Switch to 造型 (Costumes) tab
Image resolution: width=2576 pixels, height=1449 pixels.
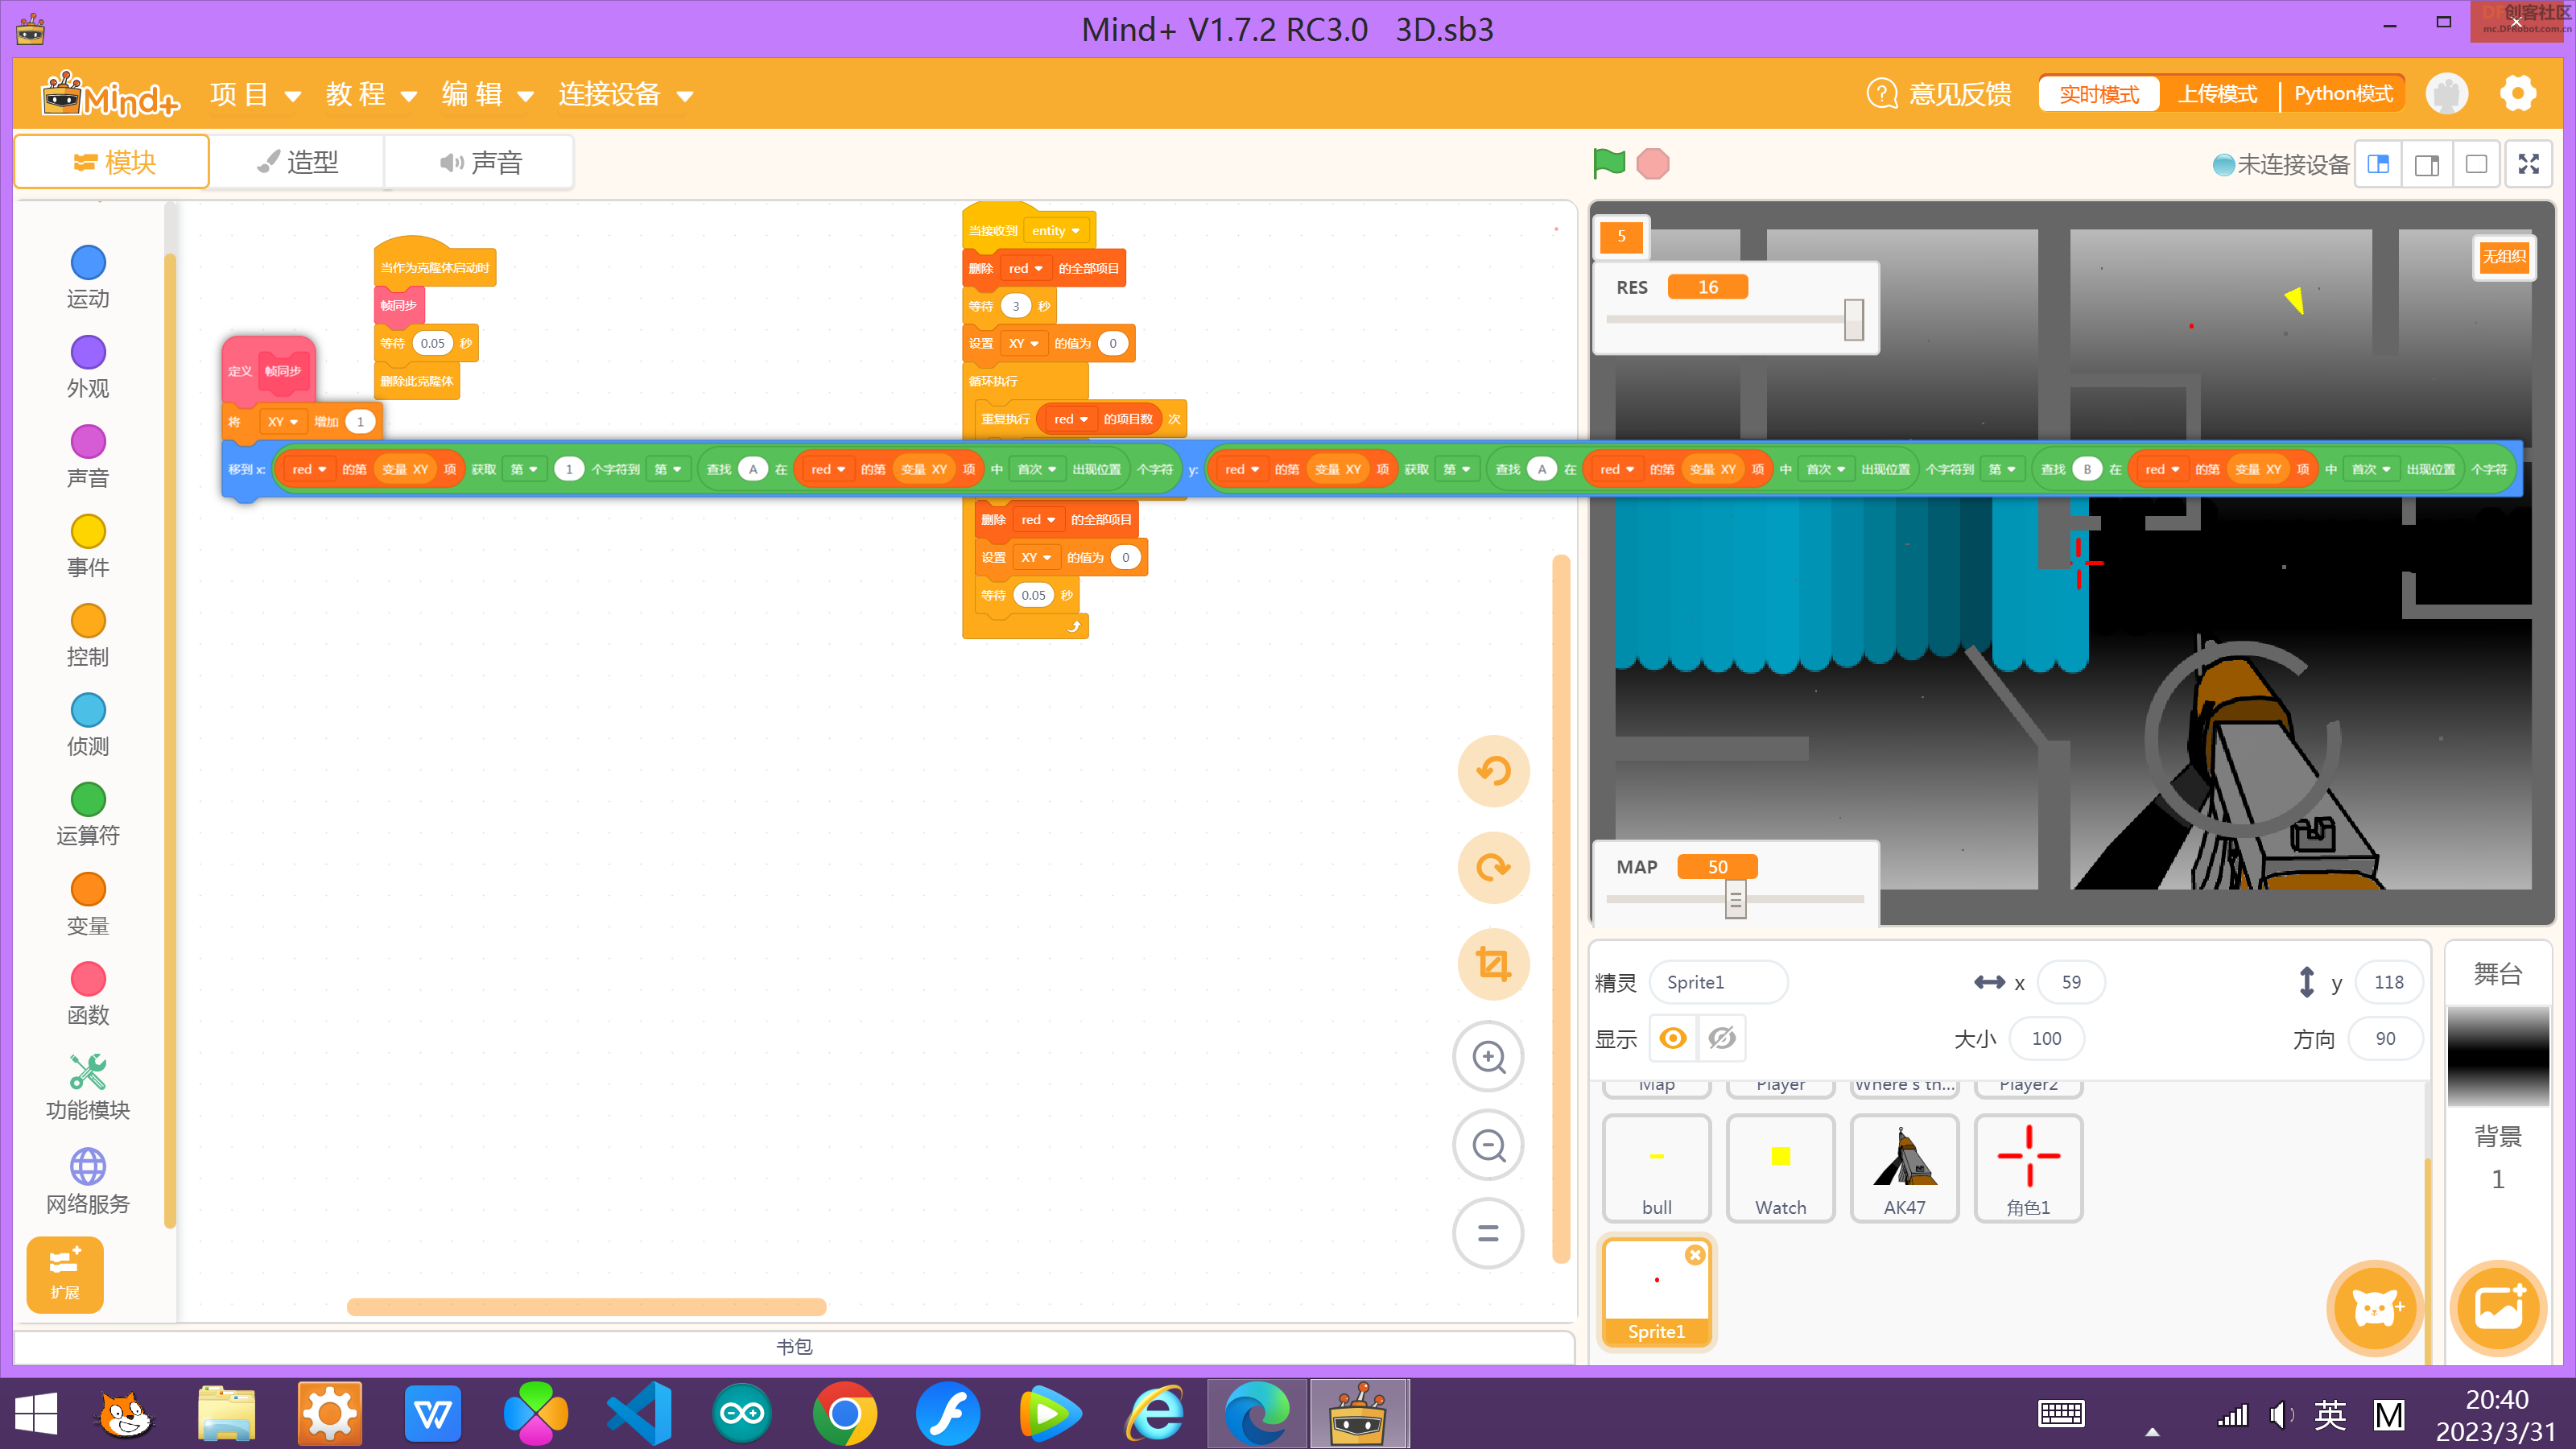295,161
